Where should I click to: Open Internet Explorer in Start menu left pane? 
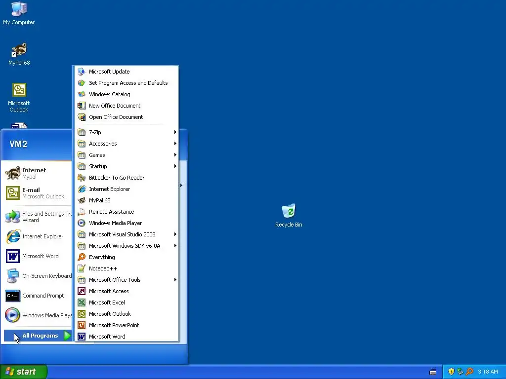click(38, 236)
